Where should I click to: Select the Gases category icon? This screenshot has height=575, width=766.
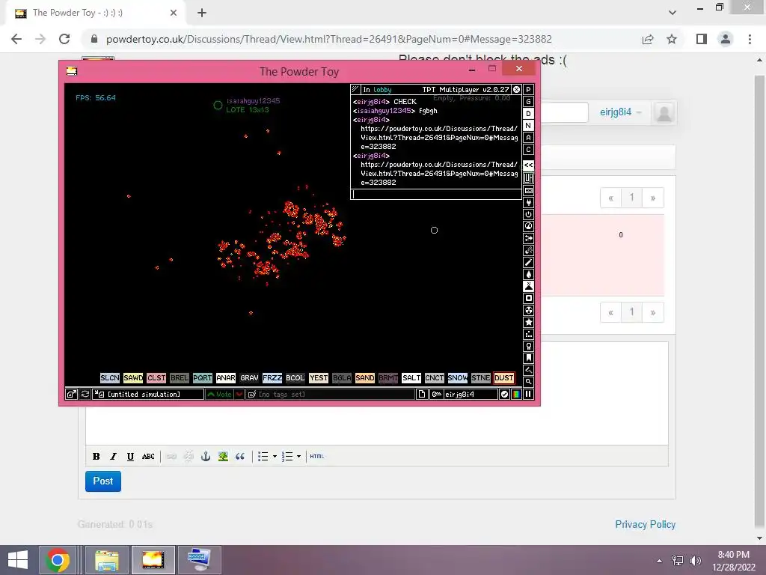click(x=528, y=262)
